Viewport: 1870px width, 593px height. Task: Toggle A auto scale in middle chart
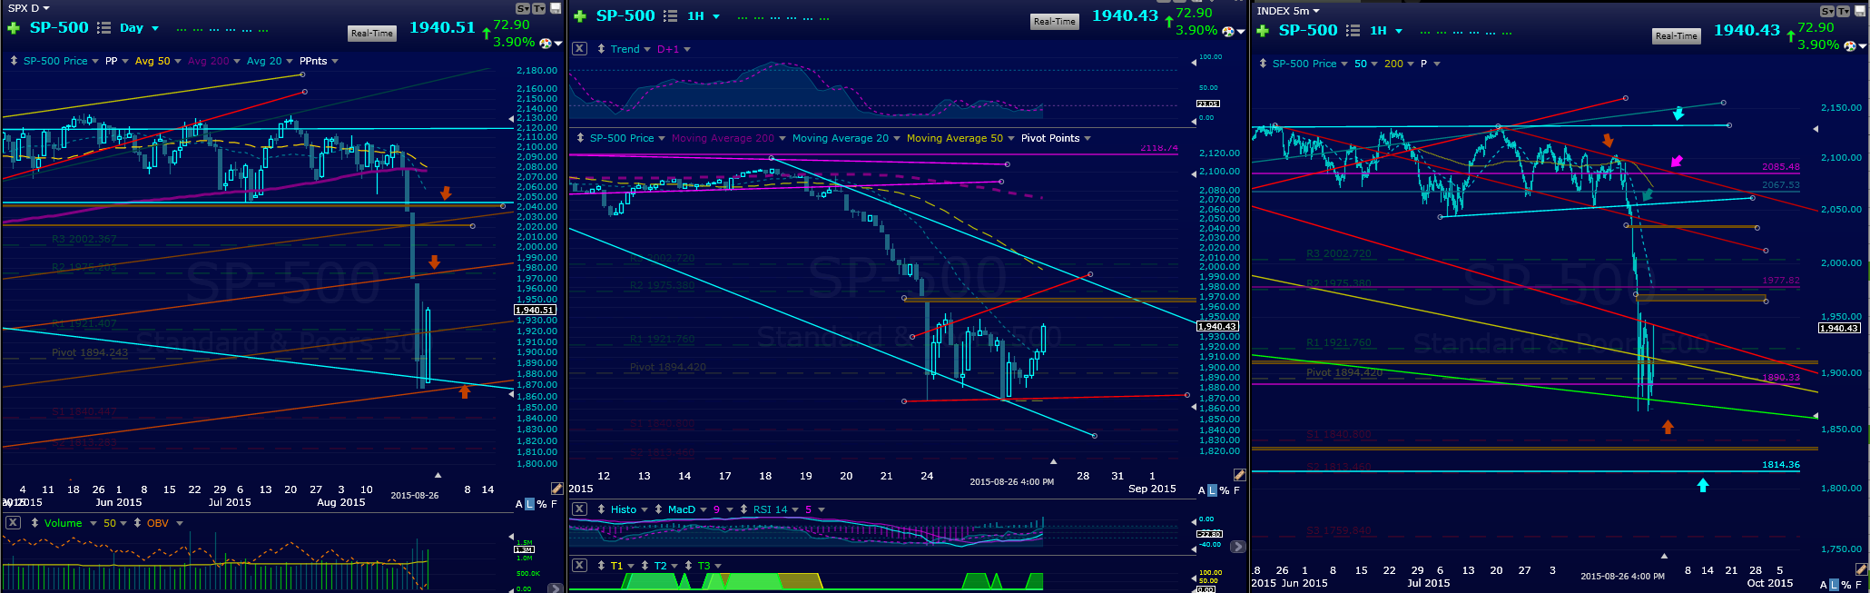(x=1202, y=490)
